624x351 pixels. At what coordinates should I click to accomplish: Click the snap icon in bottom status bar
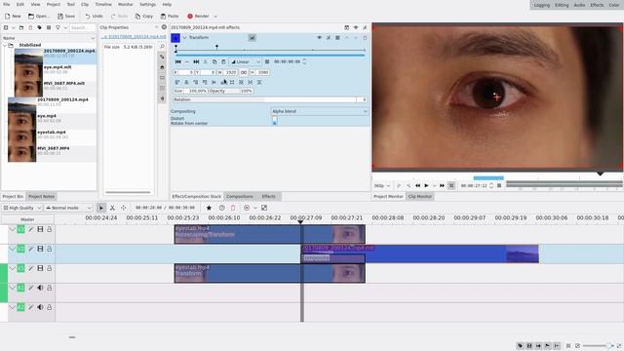click(557, 346)
